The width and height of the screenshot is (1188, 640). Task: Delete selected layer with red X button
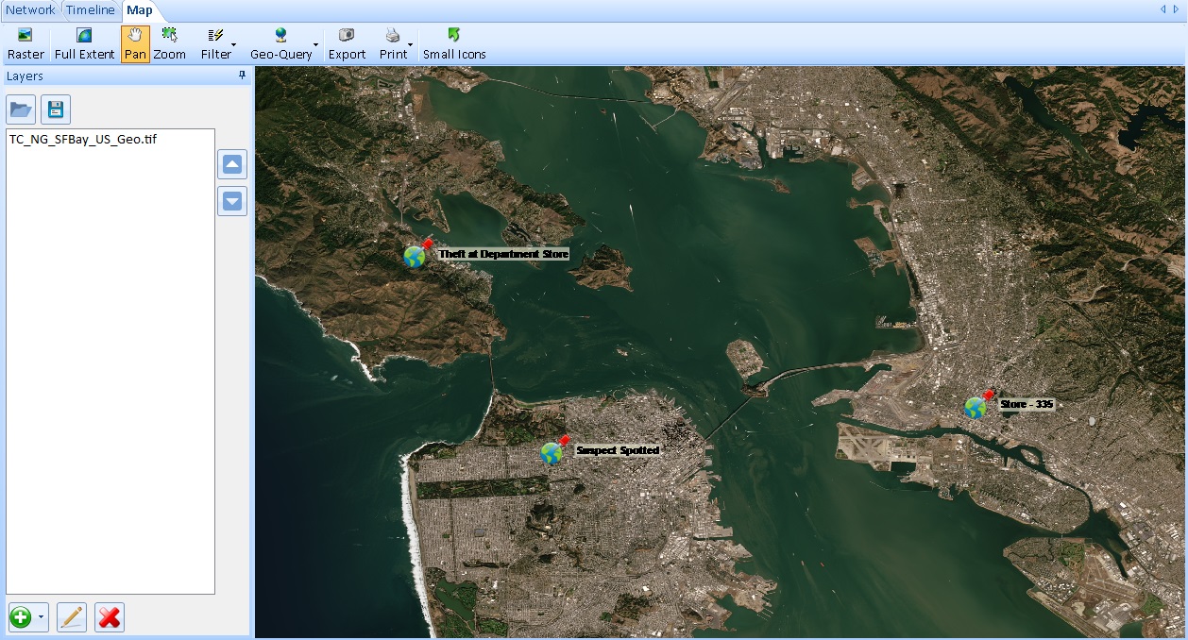click(x=109, y=617)
